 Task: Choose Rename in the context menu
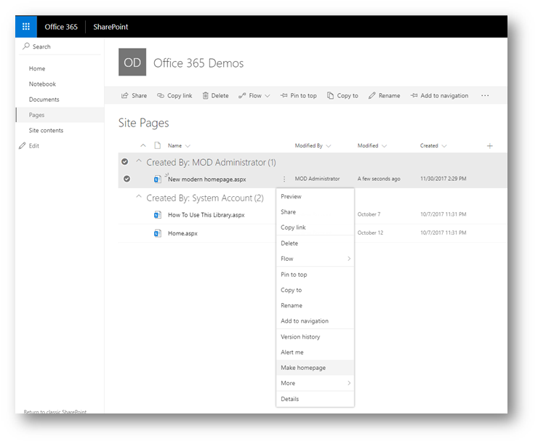click(315, 305)
